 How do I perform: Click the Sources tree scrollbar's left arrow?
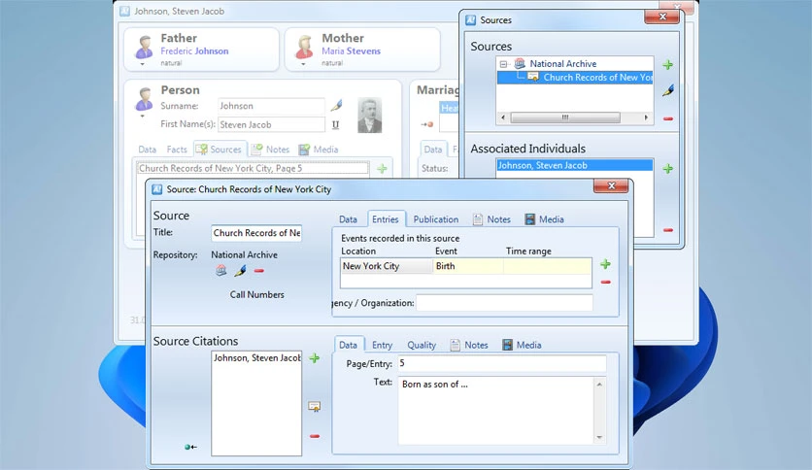503,117
